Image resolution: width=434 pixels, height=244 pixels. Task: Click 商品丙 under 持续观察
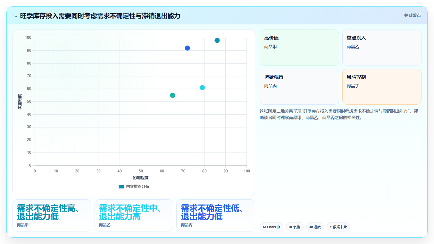point(271,86)
